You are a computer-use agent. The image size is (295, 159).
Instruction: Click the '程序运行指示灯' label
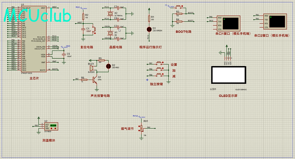150,47
